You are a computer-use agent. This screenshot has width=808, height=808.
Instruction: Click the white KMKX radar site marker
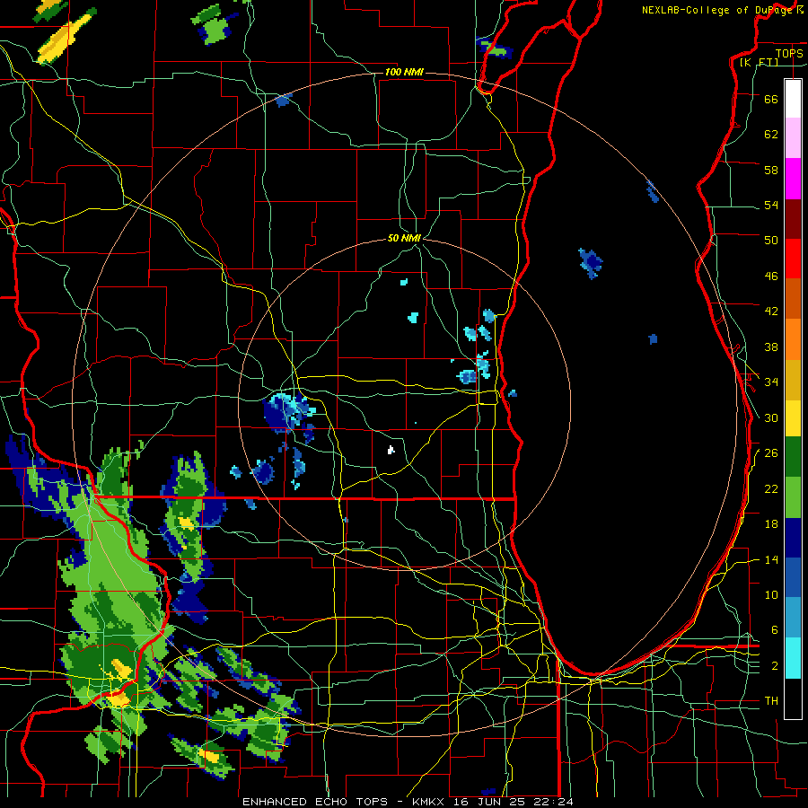click(x=391, y=450)
